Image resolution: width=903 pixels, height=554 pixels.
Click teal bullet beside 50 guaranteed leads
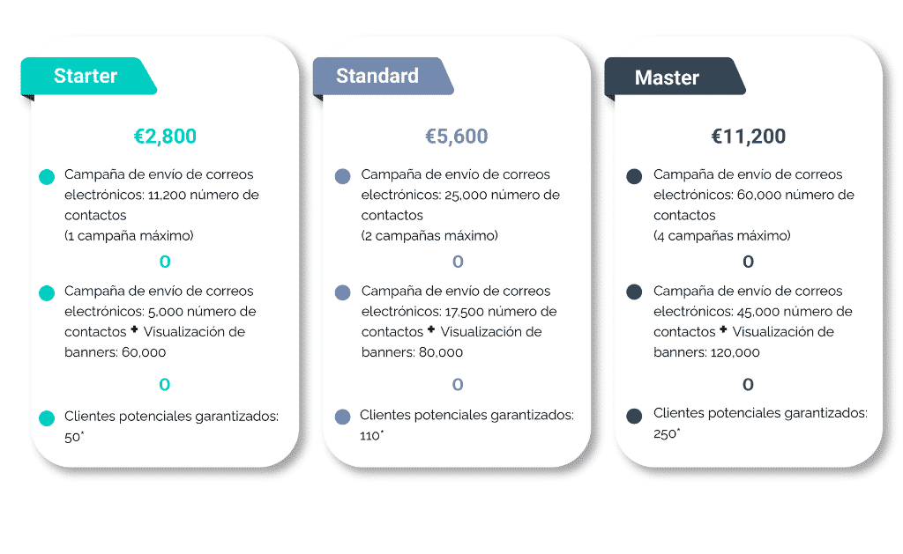[47, 418]
